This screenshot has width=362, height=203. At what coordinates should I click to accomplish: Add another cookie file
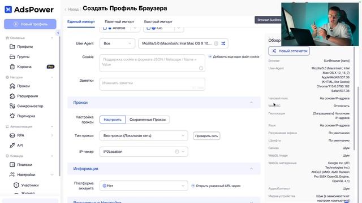pos(234,56)
